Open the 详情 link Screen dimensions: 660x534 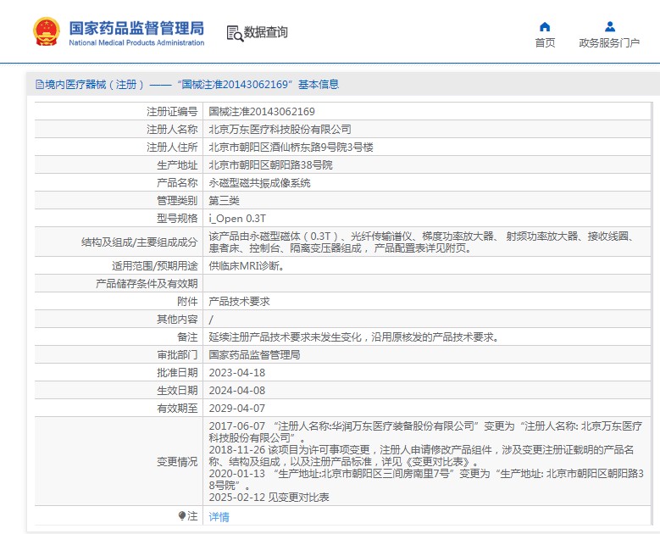[x=219, y=517]
